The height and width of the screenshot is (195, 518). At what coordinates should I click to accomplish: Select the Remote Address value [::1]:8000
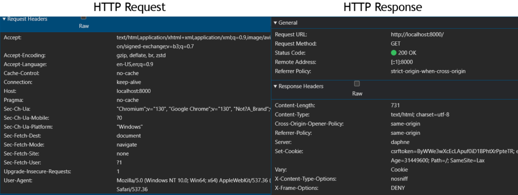pos(402,62)
